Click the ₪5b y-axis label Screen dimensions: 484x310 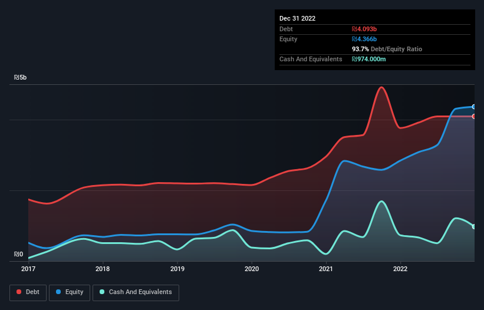(21, 77)
